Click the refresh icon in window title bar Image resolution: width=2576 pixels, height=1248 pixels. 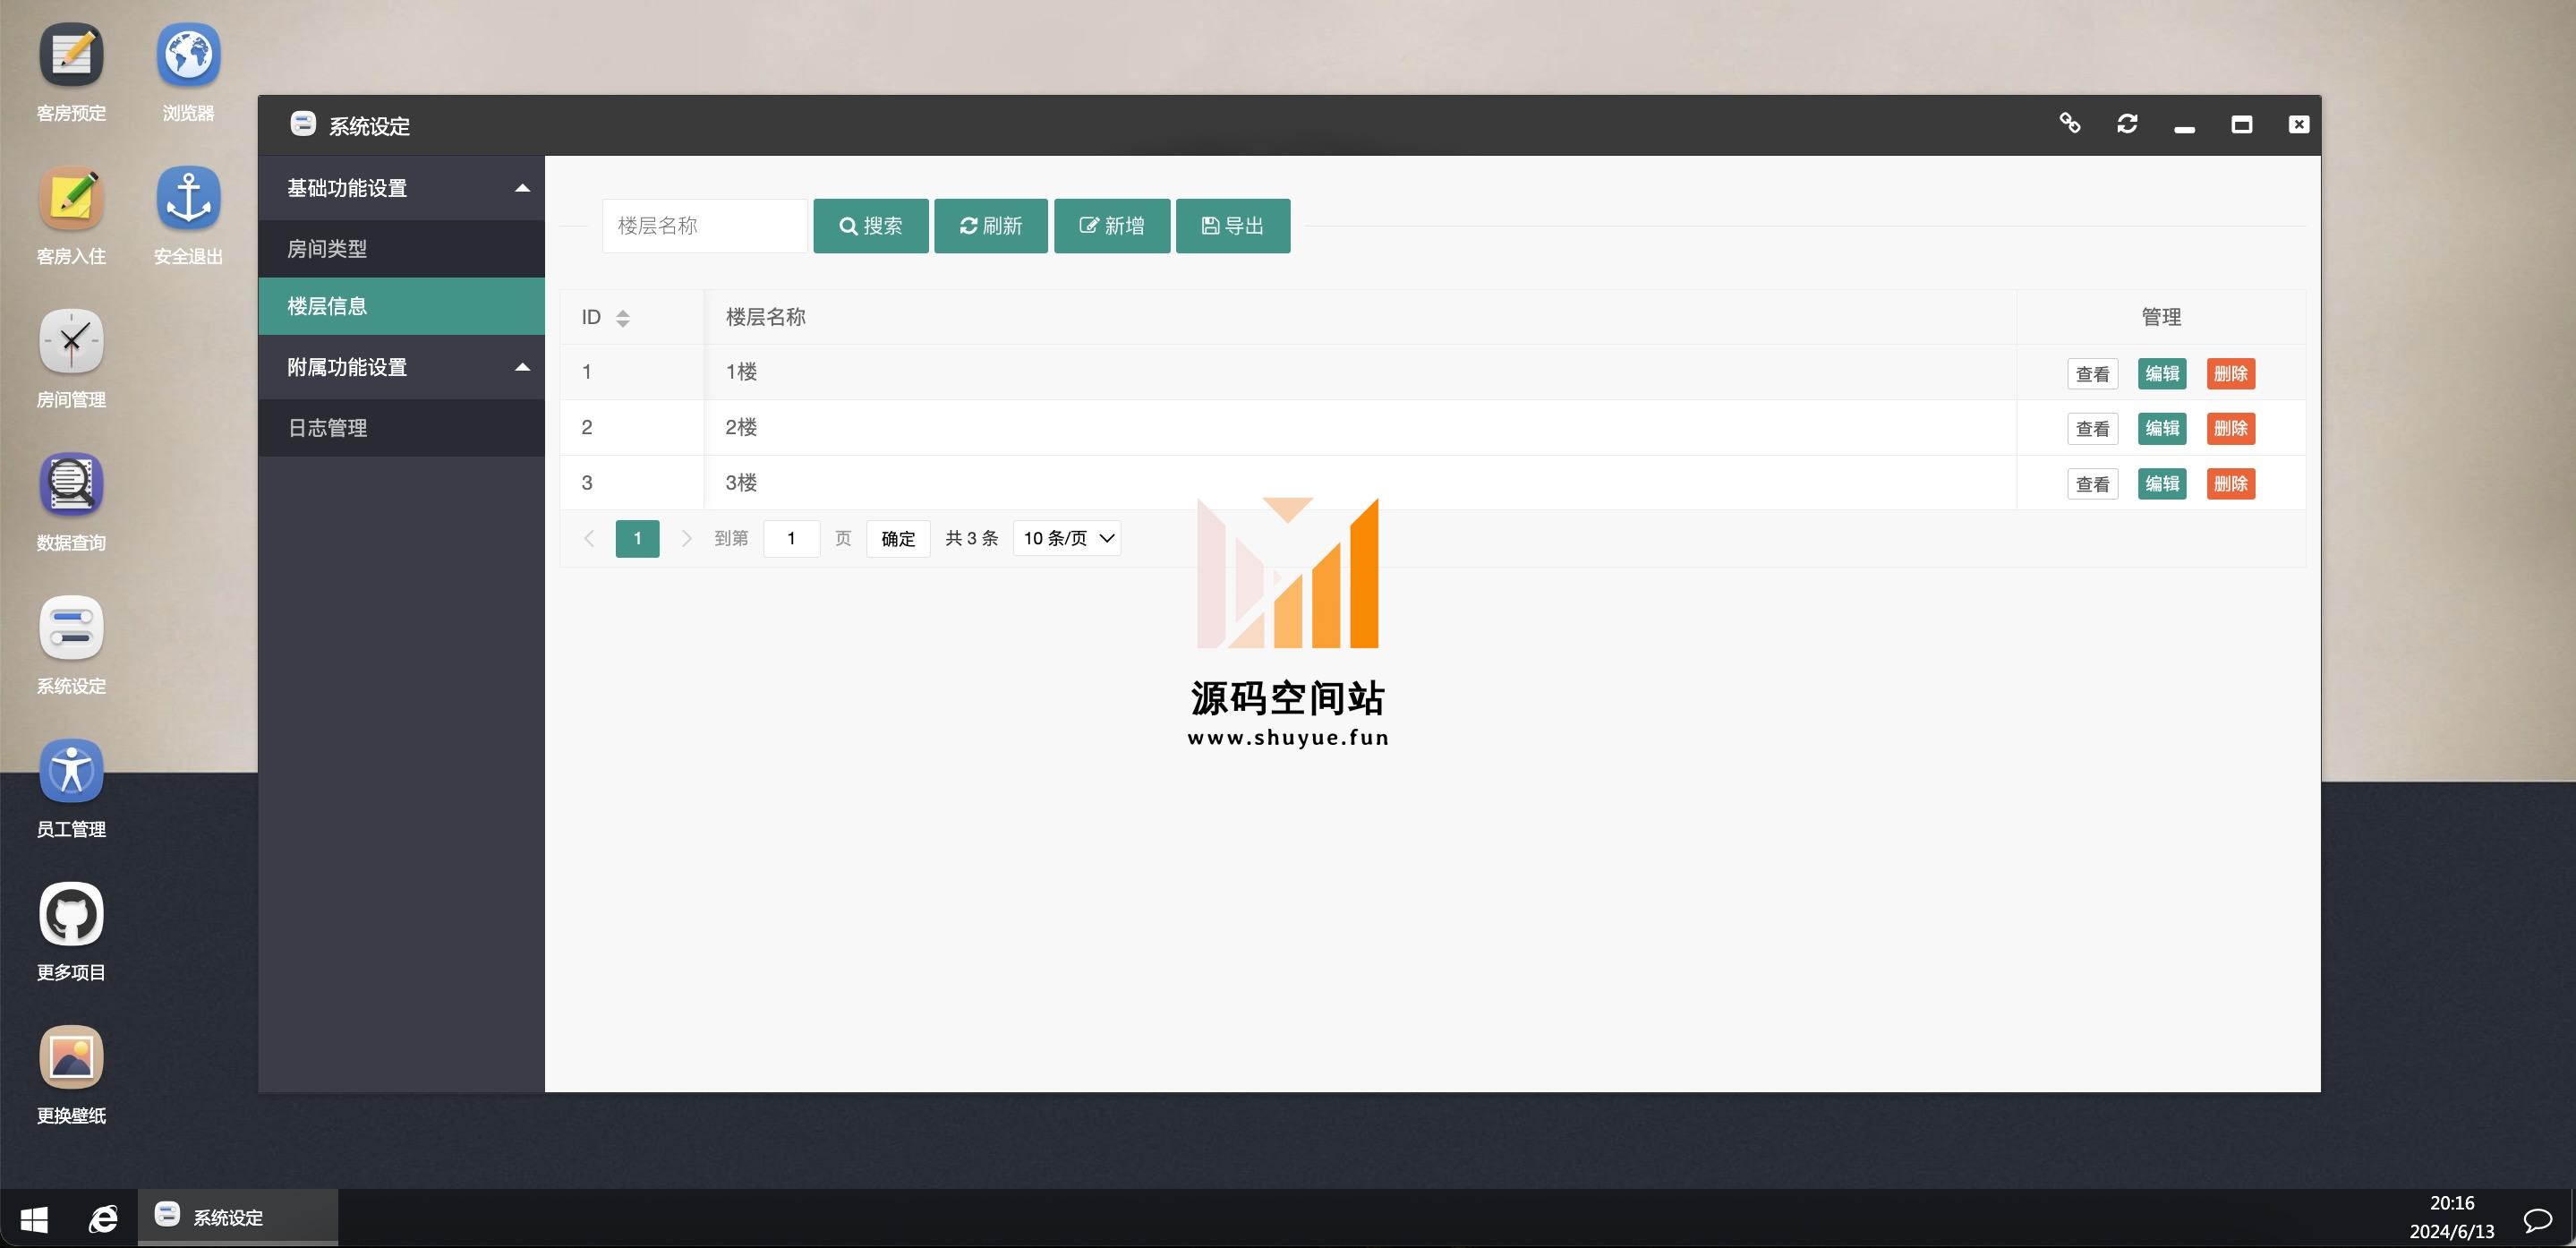[x=2127, y=124]
